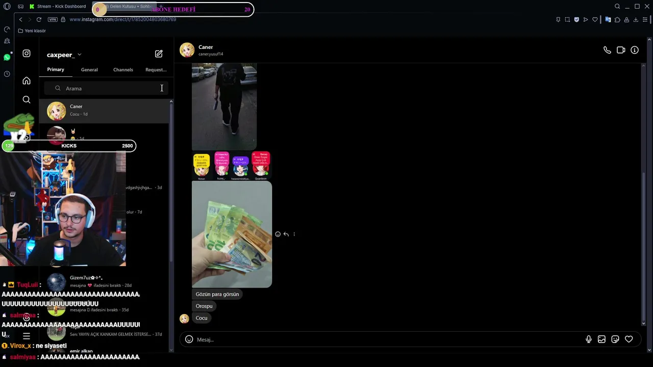Open Instagram search in sidebar
The height and width of the screenshot is (367, 653).
pyautogui.click(x=27, y=99)
